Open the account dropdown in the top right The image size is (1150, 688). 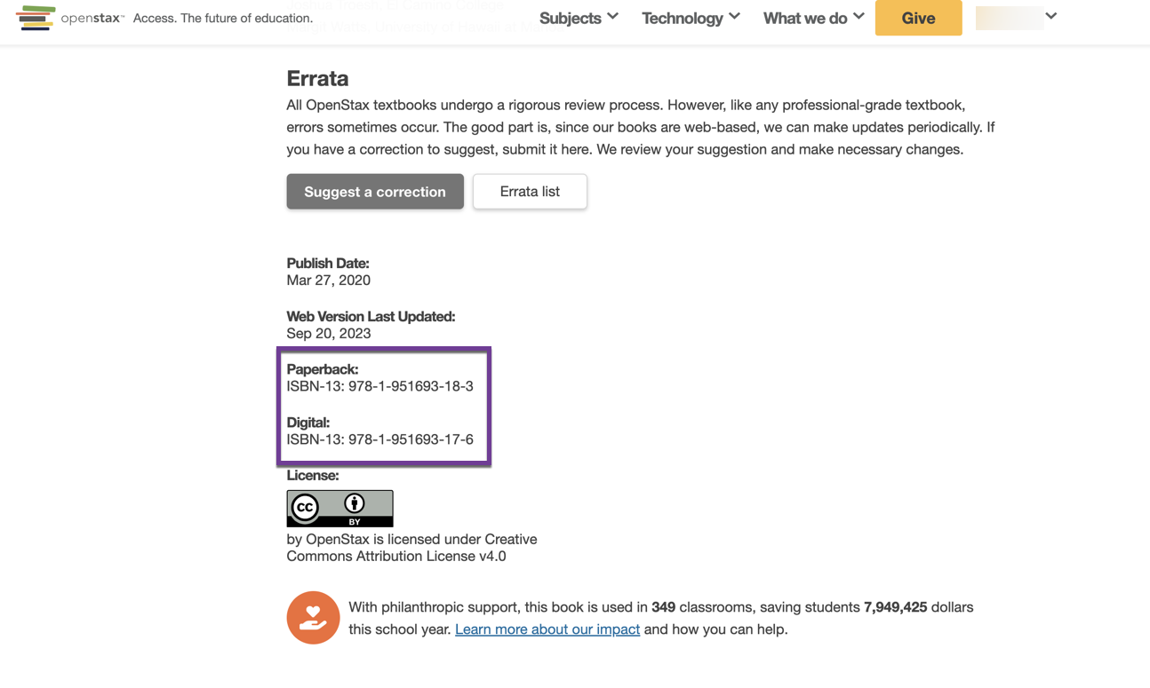pos(1050,15)
